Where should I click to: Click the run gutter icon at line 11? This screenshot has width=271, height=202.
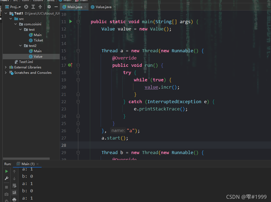click(x=70, y=22)
